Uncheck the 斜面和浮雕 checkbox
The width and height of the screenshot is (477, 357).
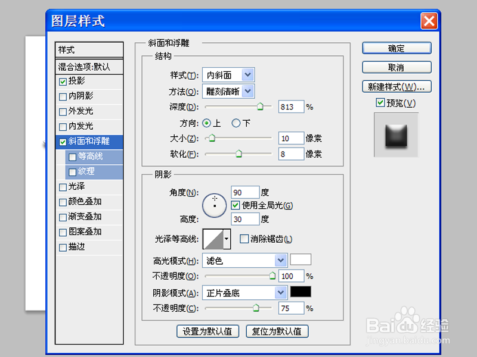coord(63,142)
